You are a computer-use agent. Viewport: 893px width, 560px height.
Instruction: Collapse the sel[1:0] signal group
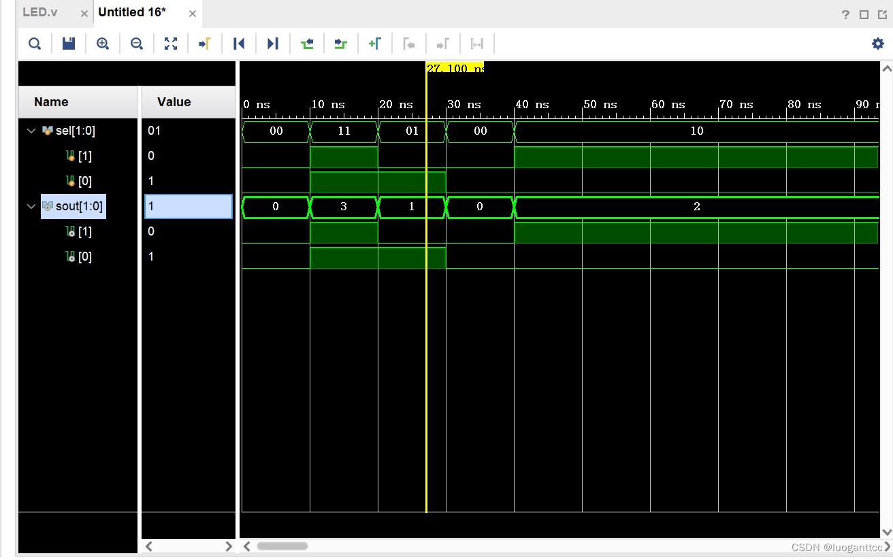click(31, 131)
